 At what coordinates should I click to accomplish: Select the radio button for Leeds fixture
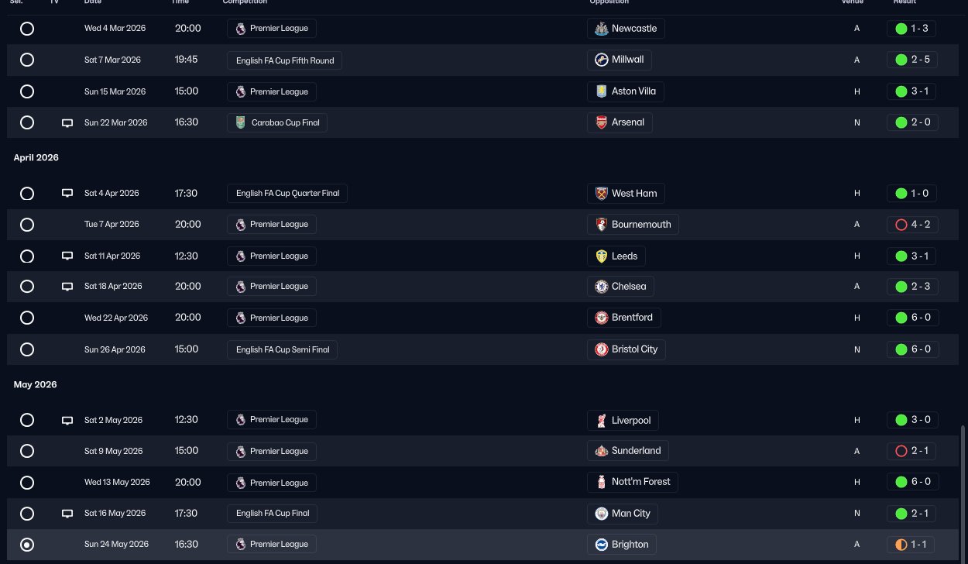click(27, 256)
